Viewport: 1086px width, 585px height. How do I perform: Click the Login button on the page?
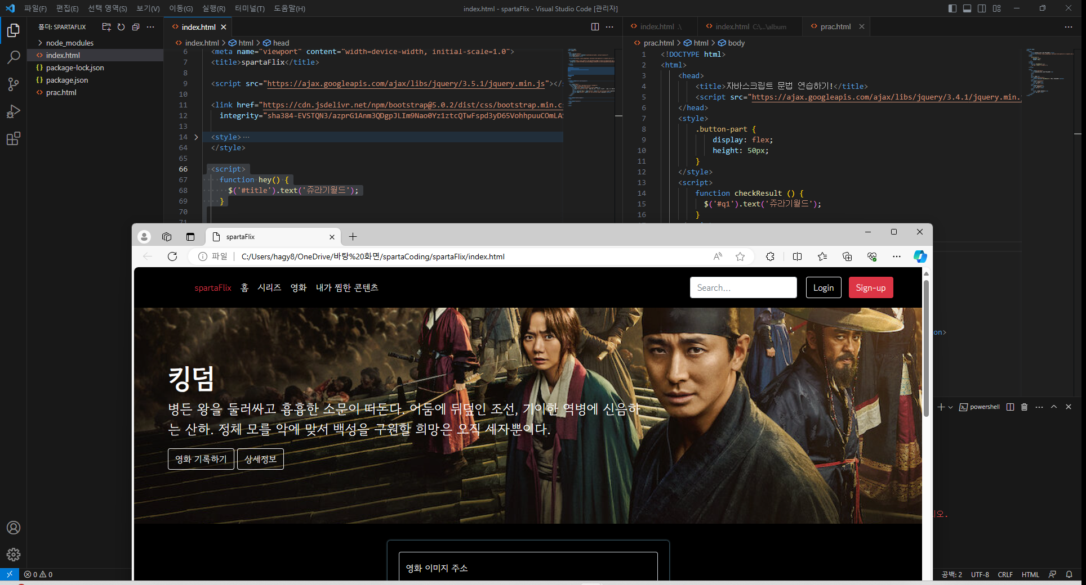pos(823,287)
